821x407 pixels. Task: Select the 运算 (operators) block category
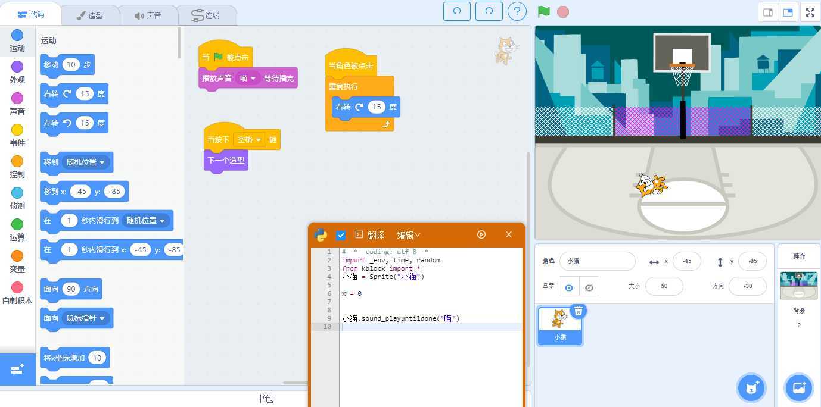coord(17,230)
